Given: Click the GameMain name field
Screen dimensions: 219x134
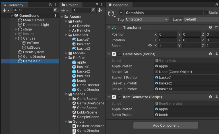Looking at the screenshot, I should click(x=164, y=13).
